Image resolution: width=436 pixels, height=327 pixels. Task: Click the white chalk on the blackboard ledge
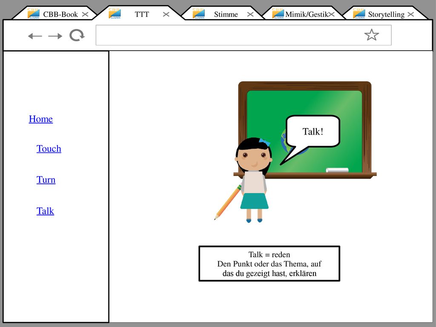click(337, 170)
